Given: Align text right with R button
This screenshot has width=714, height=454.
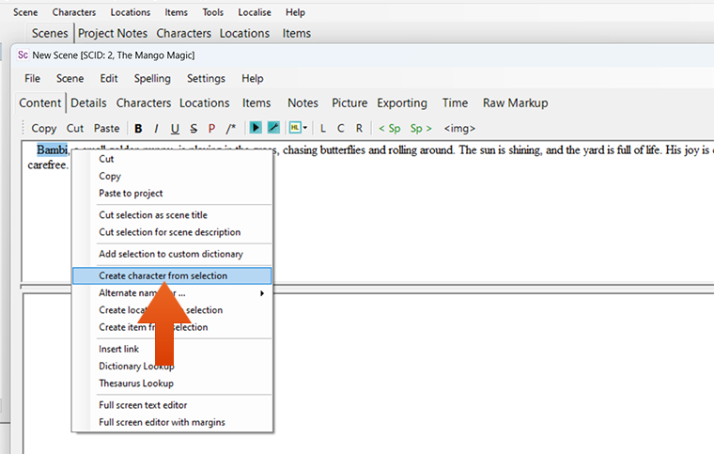Looking at the screenshot, I should pyautogui.click(x=359, y=129).
